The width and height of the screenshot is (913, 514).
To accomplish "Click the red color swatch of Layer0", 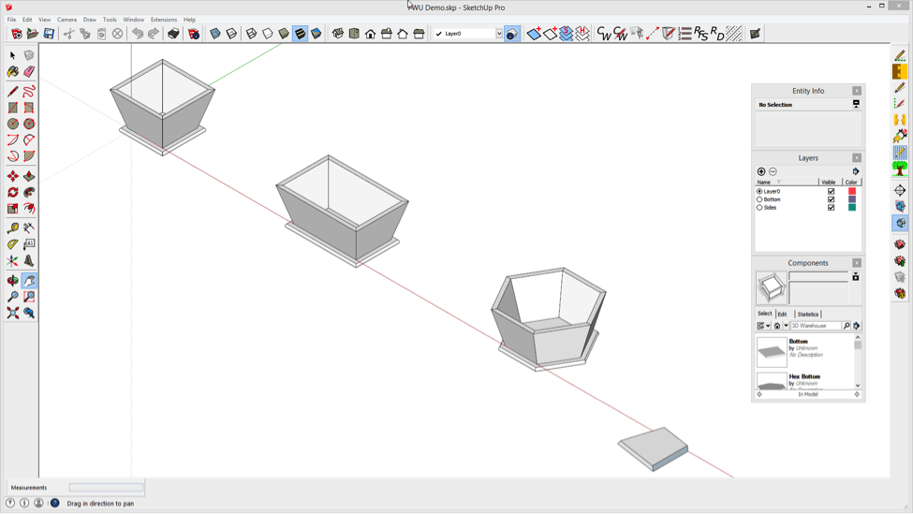I will click(852, 191).
